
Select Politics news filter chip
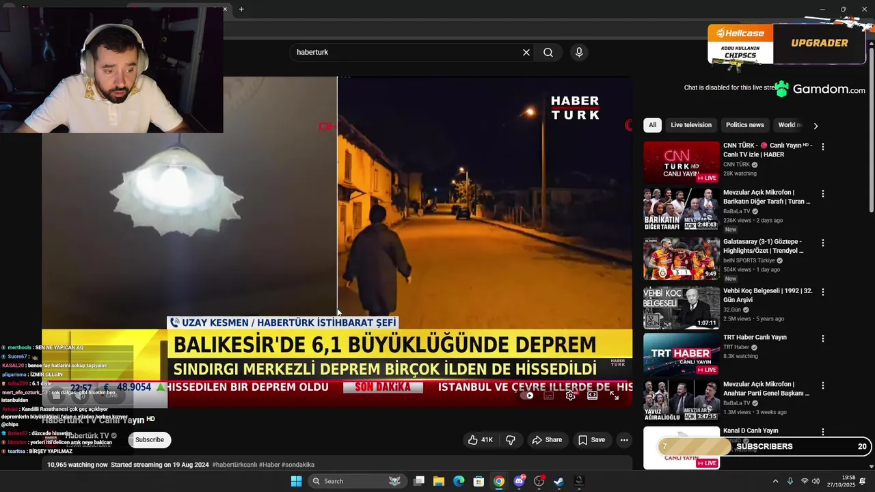pos(745,125)
